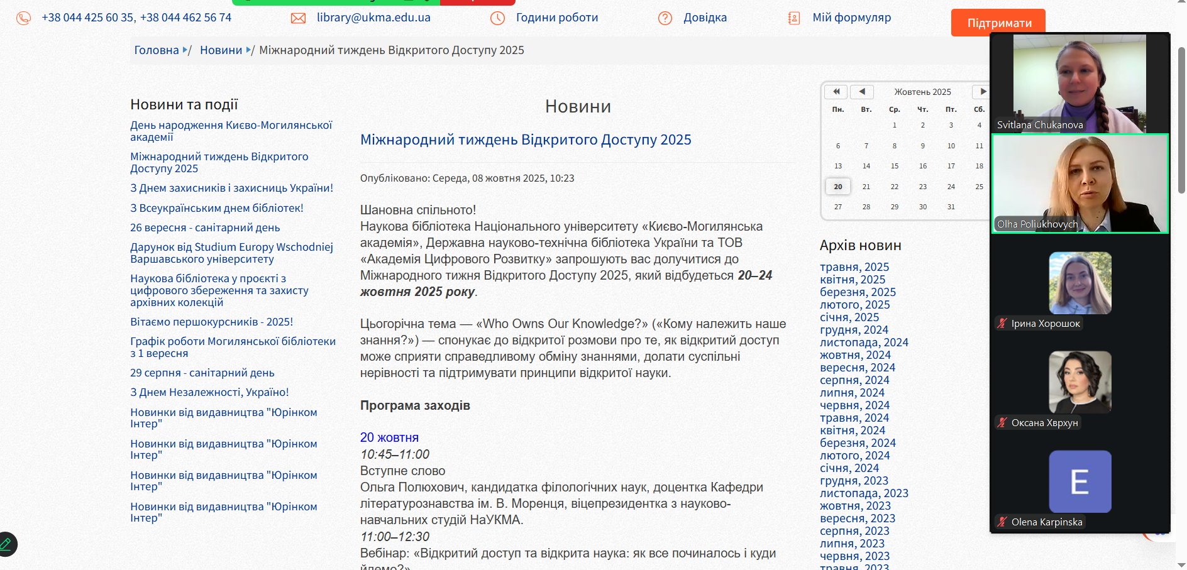Click the clock icon beside Години роботи
Image resolution: width=1187 pixels, height=570 pixels.
pyautogui.click(x=497, y=18)
